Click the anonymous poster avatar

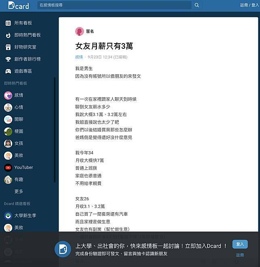tap(80, 31)
